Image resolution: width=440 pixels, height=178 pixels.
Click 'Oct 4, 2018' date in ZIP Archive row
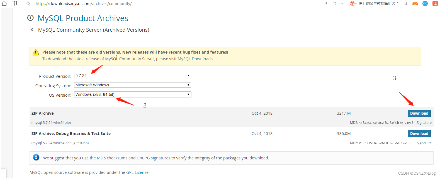[x=262, y=113]
